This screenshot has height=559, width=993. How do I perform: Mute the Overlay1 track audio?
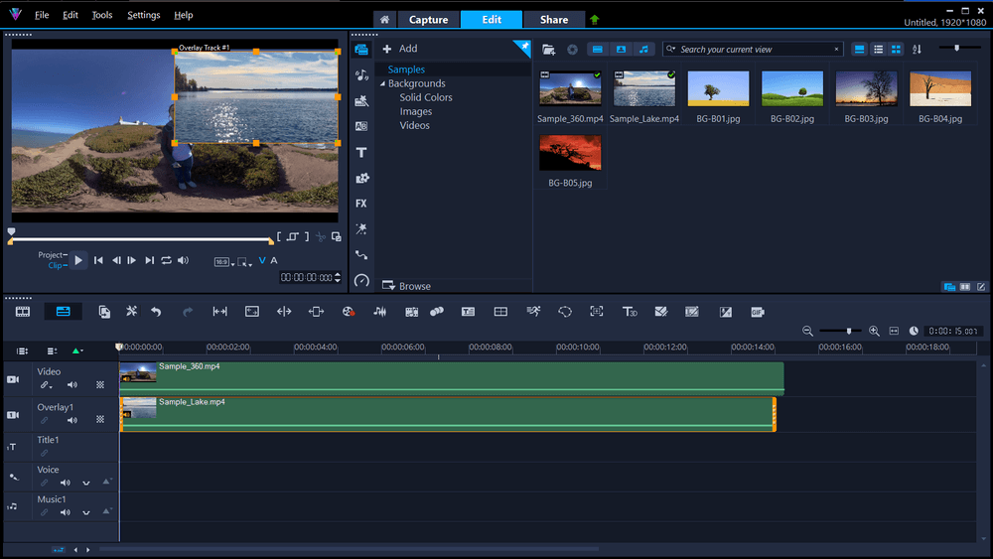coord(71,421)
